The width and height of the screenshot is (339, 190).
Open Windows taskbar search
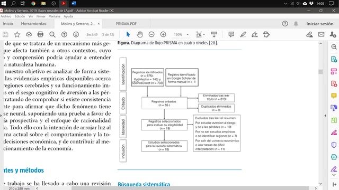tap(13, 3)
